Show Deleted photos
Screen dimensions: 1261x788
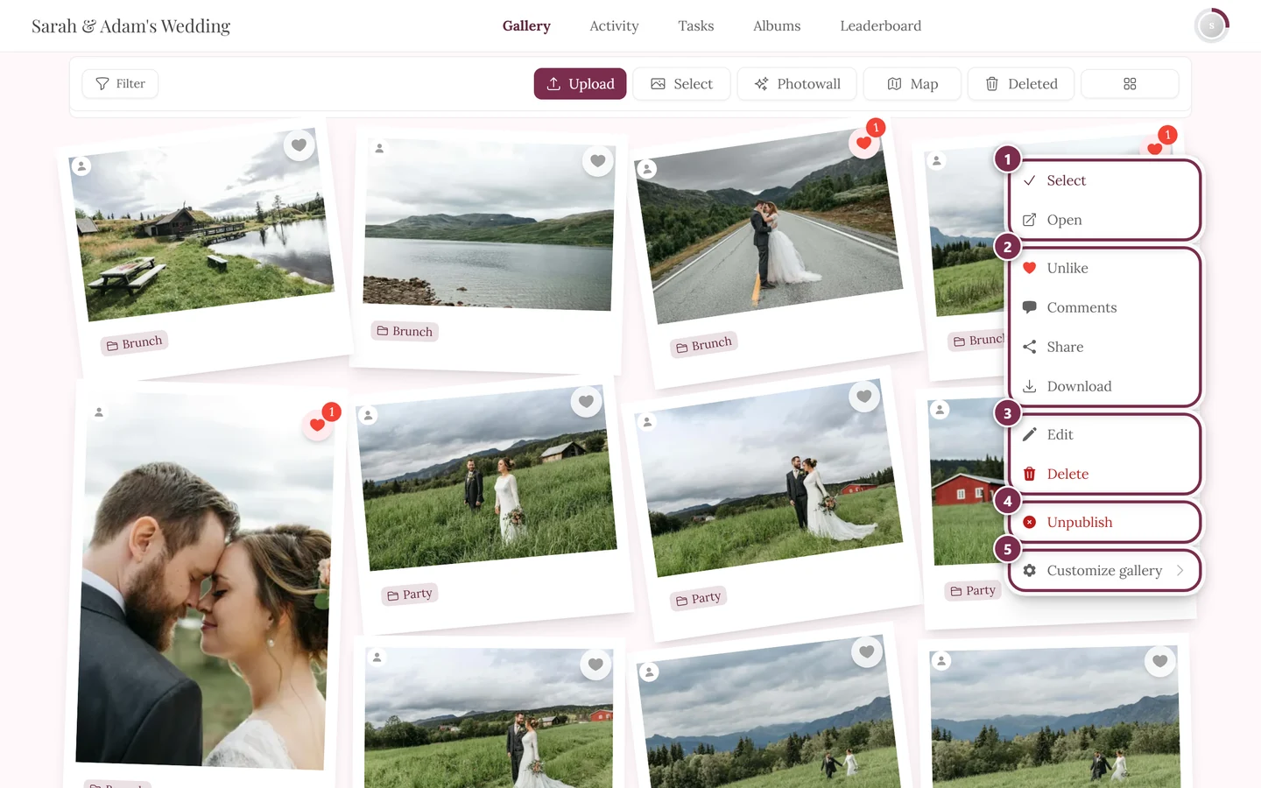tap(1021, 84)
